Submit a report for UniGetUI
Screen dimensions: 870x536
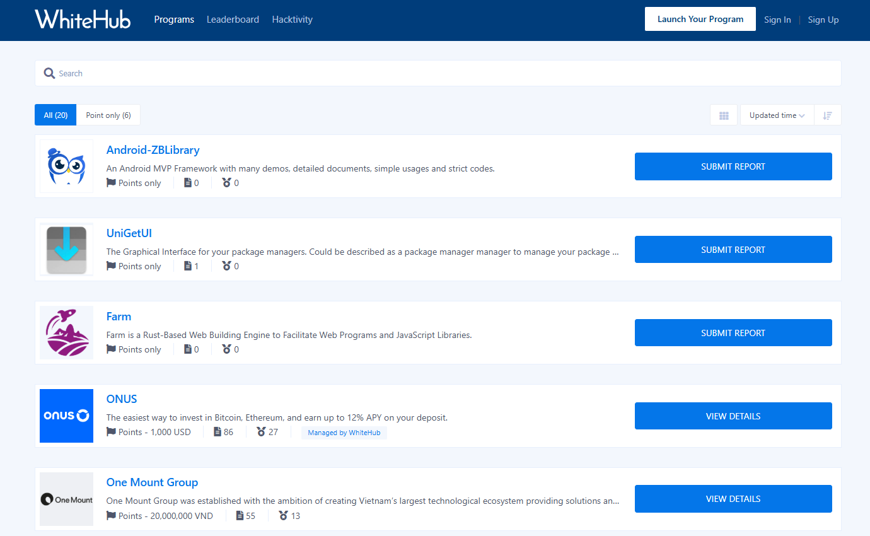click(733, 250)
